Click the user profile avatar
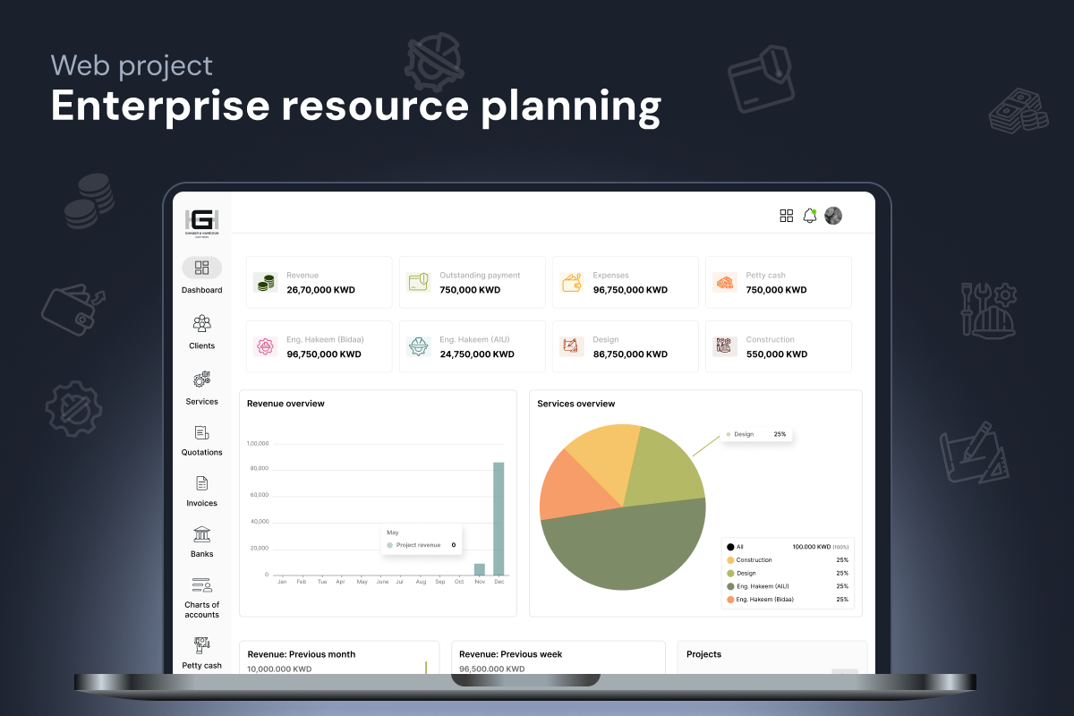 833,216
